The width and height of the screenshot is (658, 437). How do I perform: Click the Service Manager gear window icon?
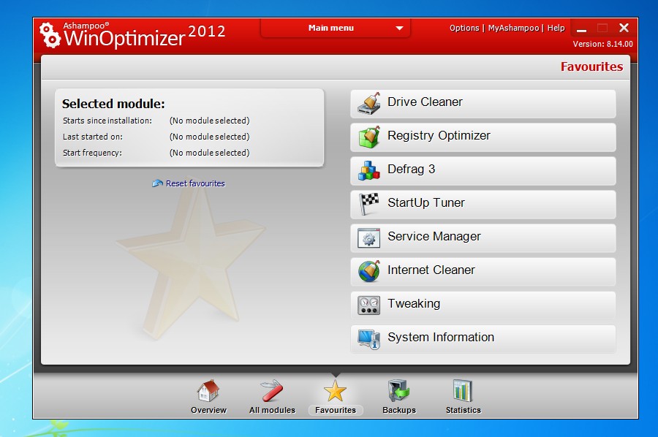[369, 237]
